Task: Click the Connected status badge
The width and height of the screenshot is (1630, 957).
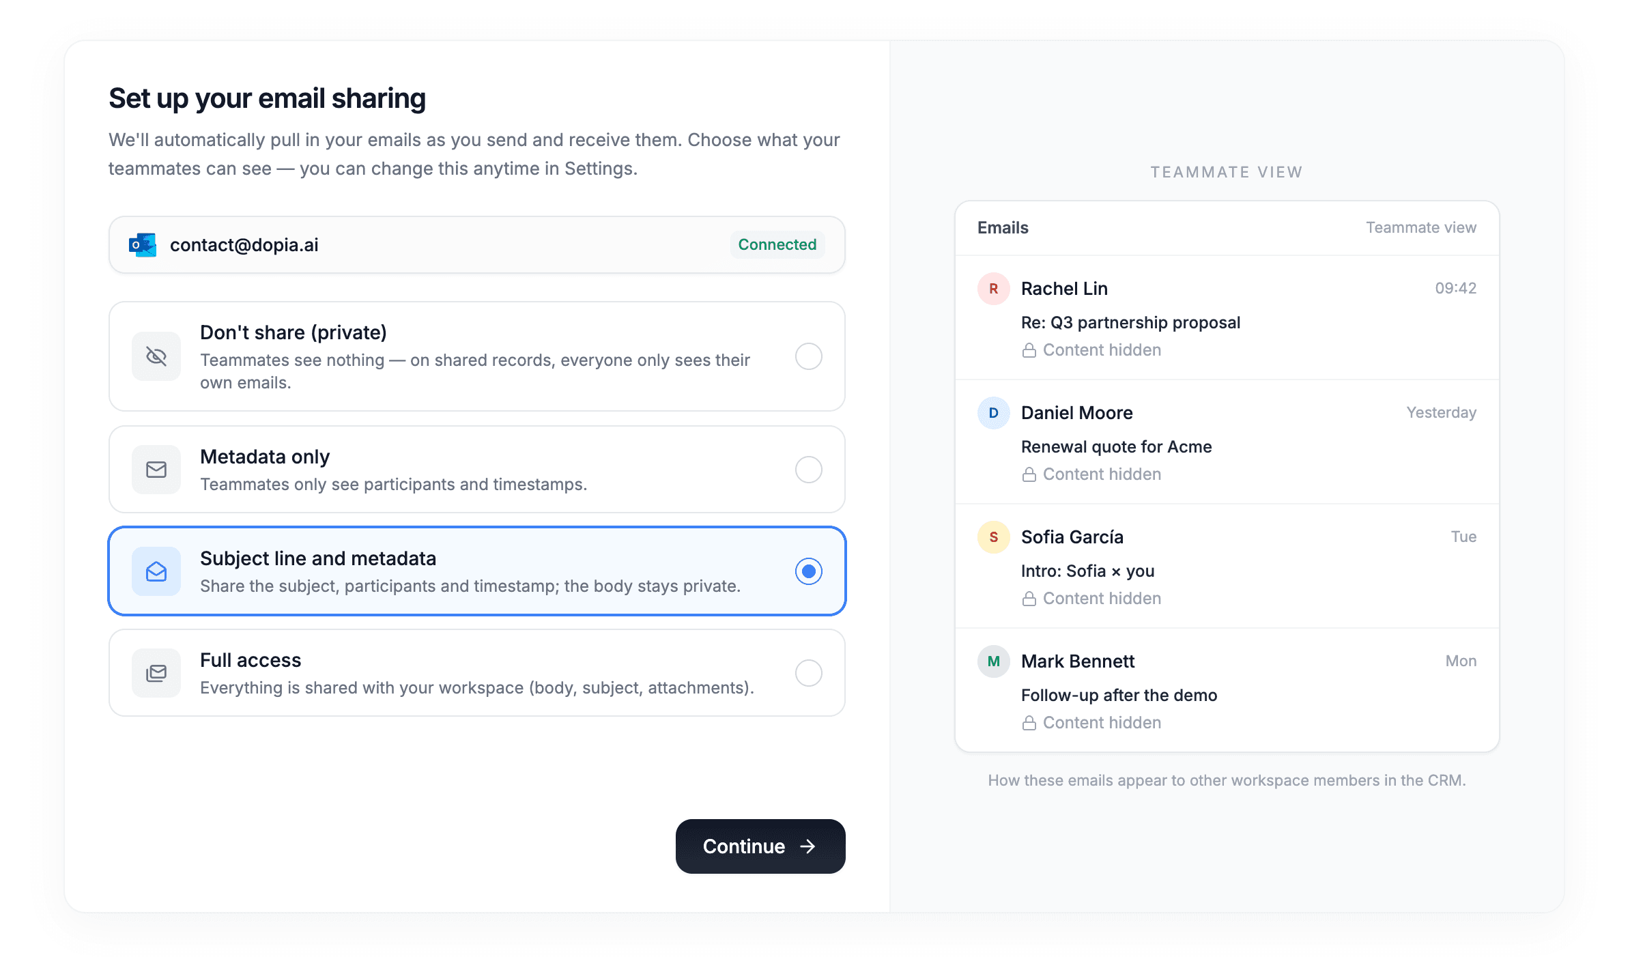Action: [777, 245]
